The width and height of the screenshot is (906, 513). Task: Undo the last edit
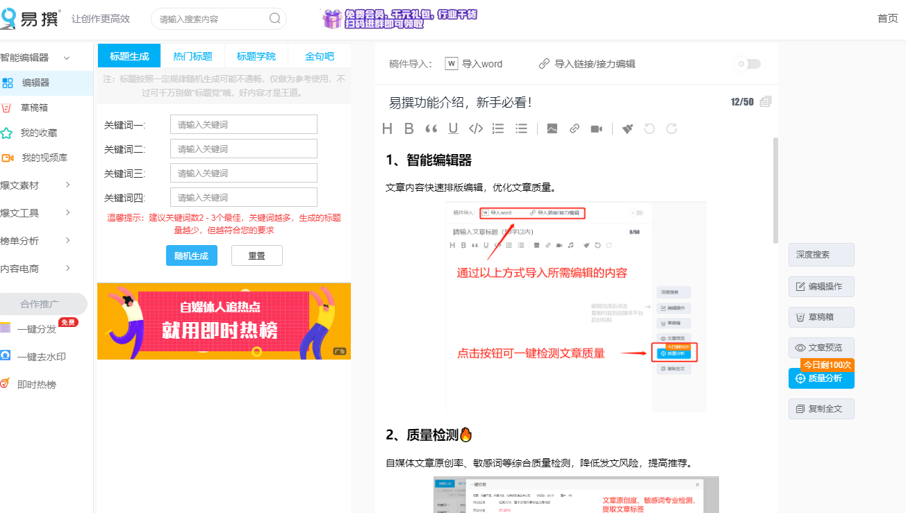pyautogui.click(x=650, y=128)
